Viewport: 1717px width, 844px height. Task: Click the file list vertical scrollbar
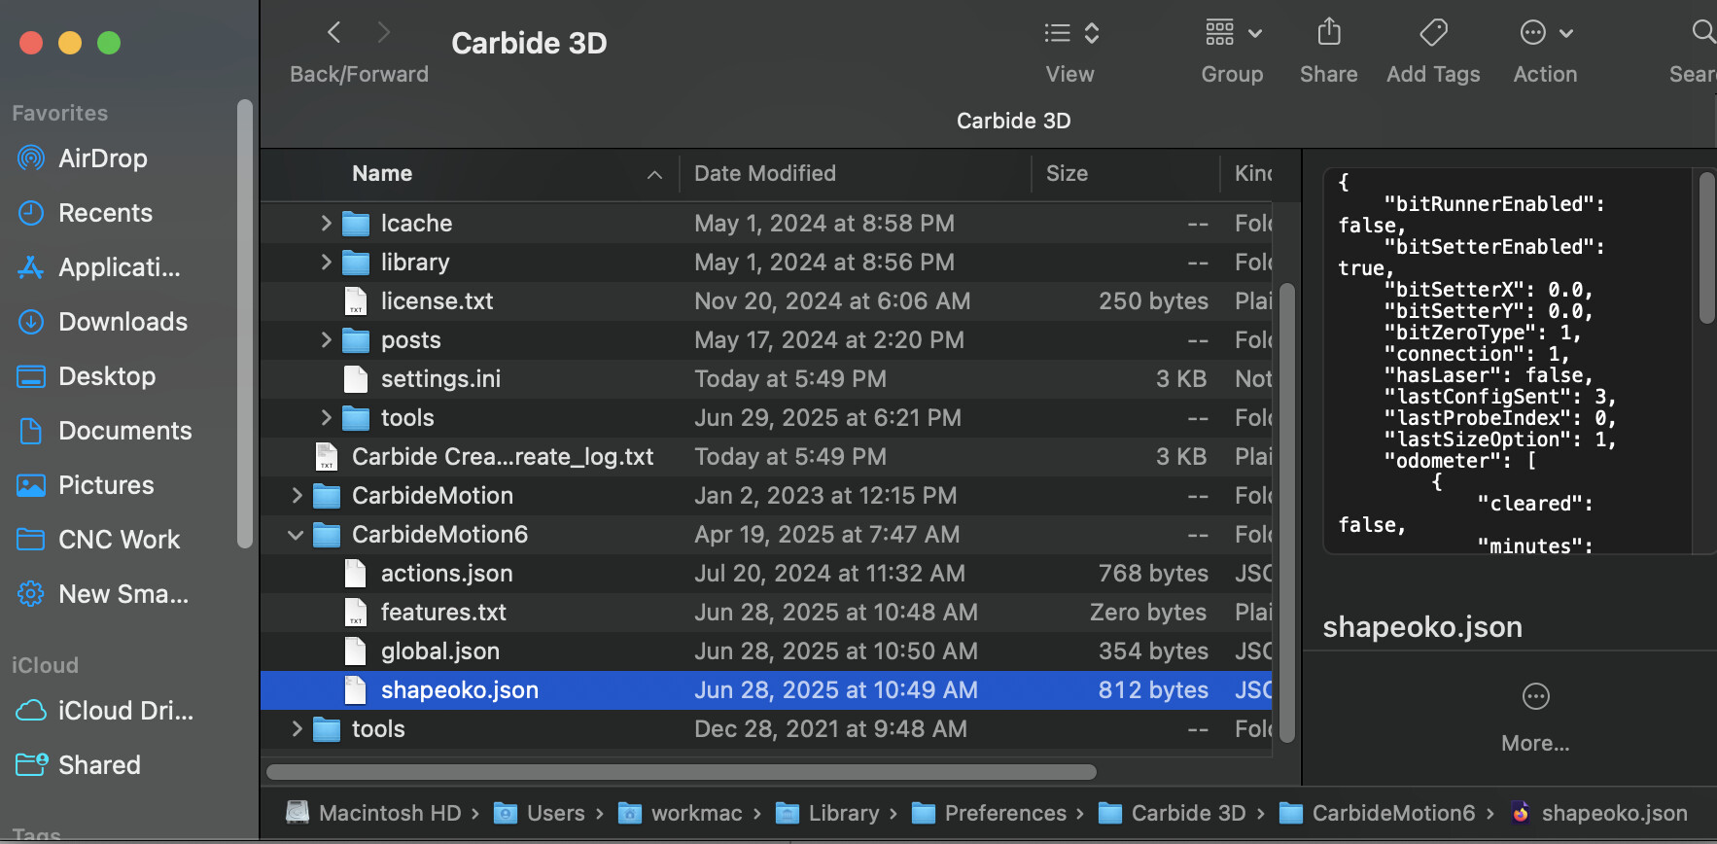click(x=1286, y=512)
